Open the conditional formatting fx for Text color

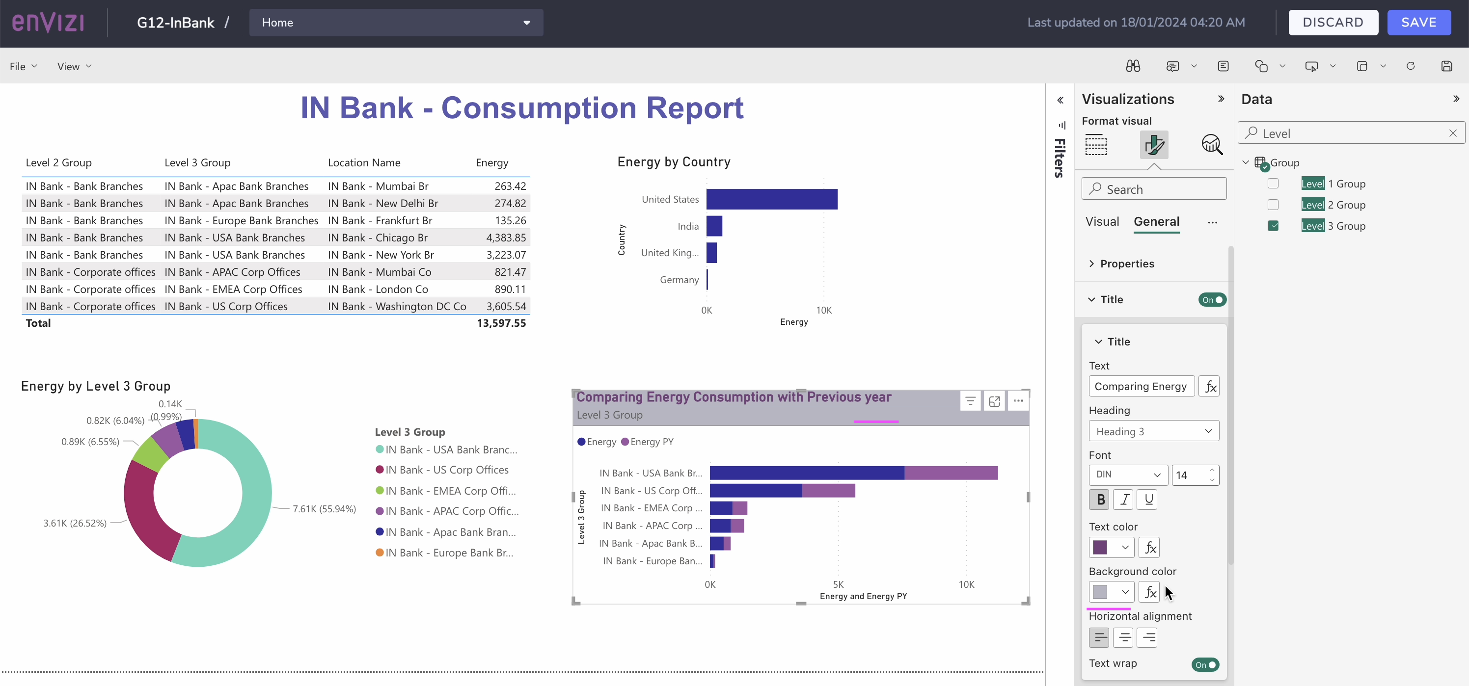[1149, 547]
